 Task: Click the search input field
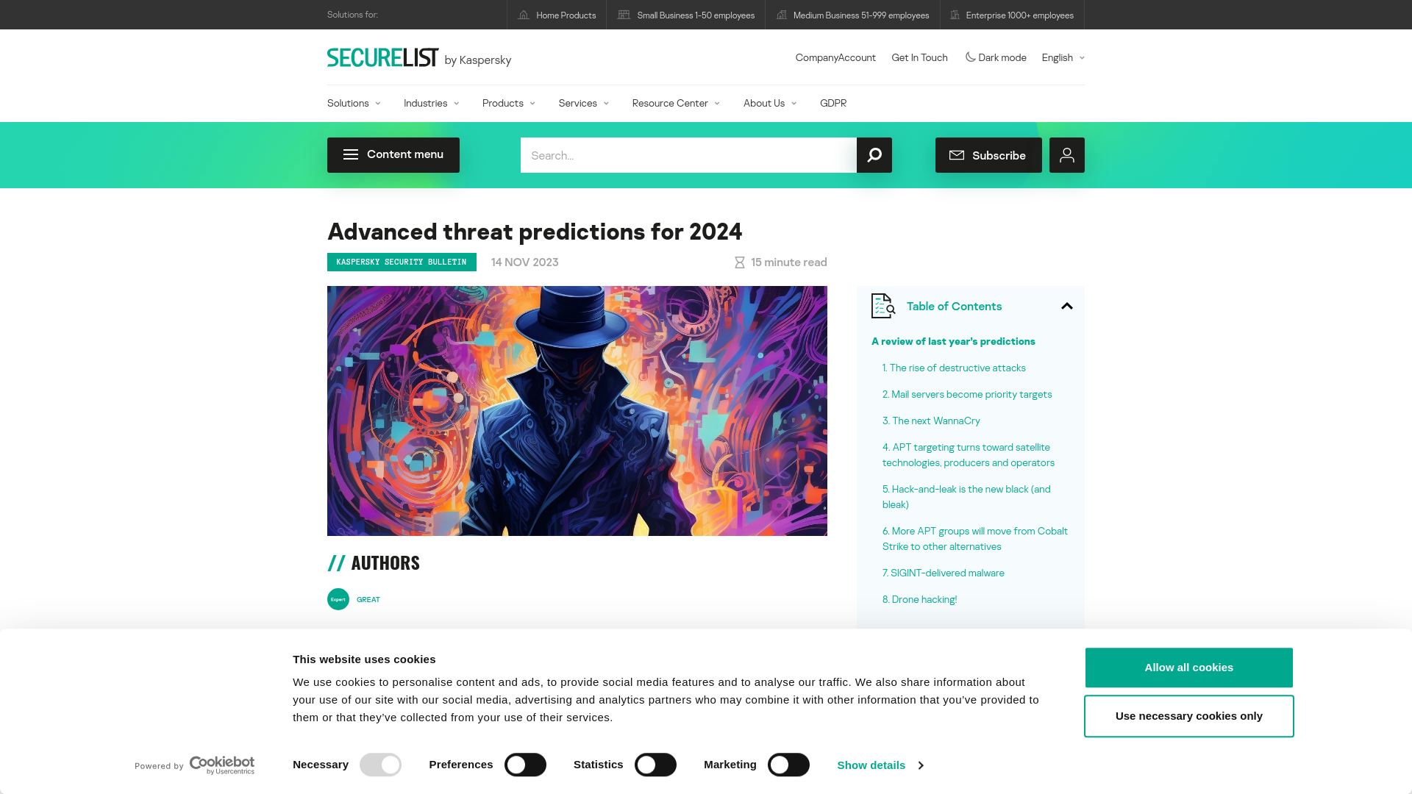(x=688, y=154)
